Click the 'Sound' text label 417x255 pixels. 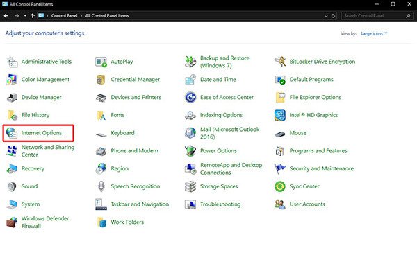click(29, 186)
